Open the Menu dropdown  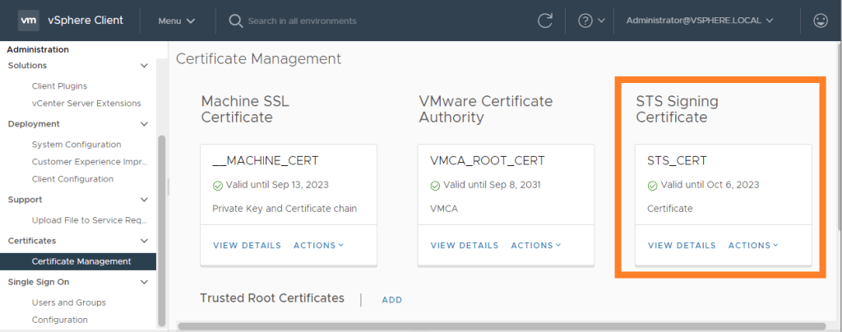(177, 21)
